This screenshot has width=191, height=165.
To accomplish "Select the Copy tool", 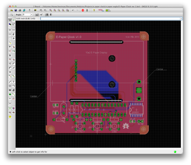I will click(x=14, y=30).
